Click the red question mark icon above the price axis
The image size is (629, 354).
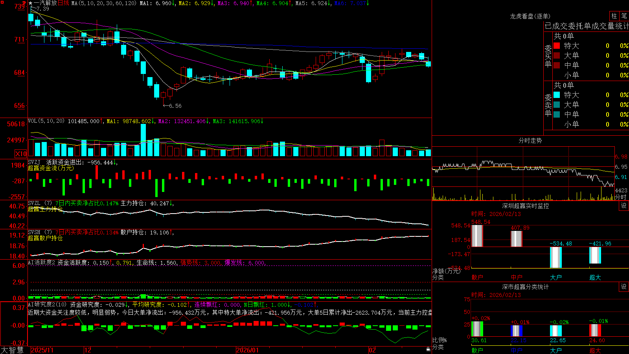coord(24,3)
